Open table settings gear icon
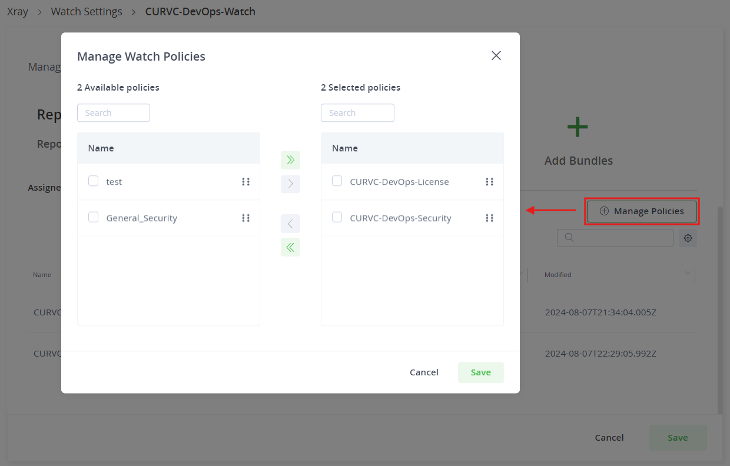The height and width of the screenshot is (466, 730). click(688, 238)
